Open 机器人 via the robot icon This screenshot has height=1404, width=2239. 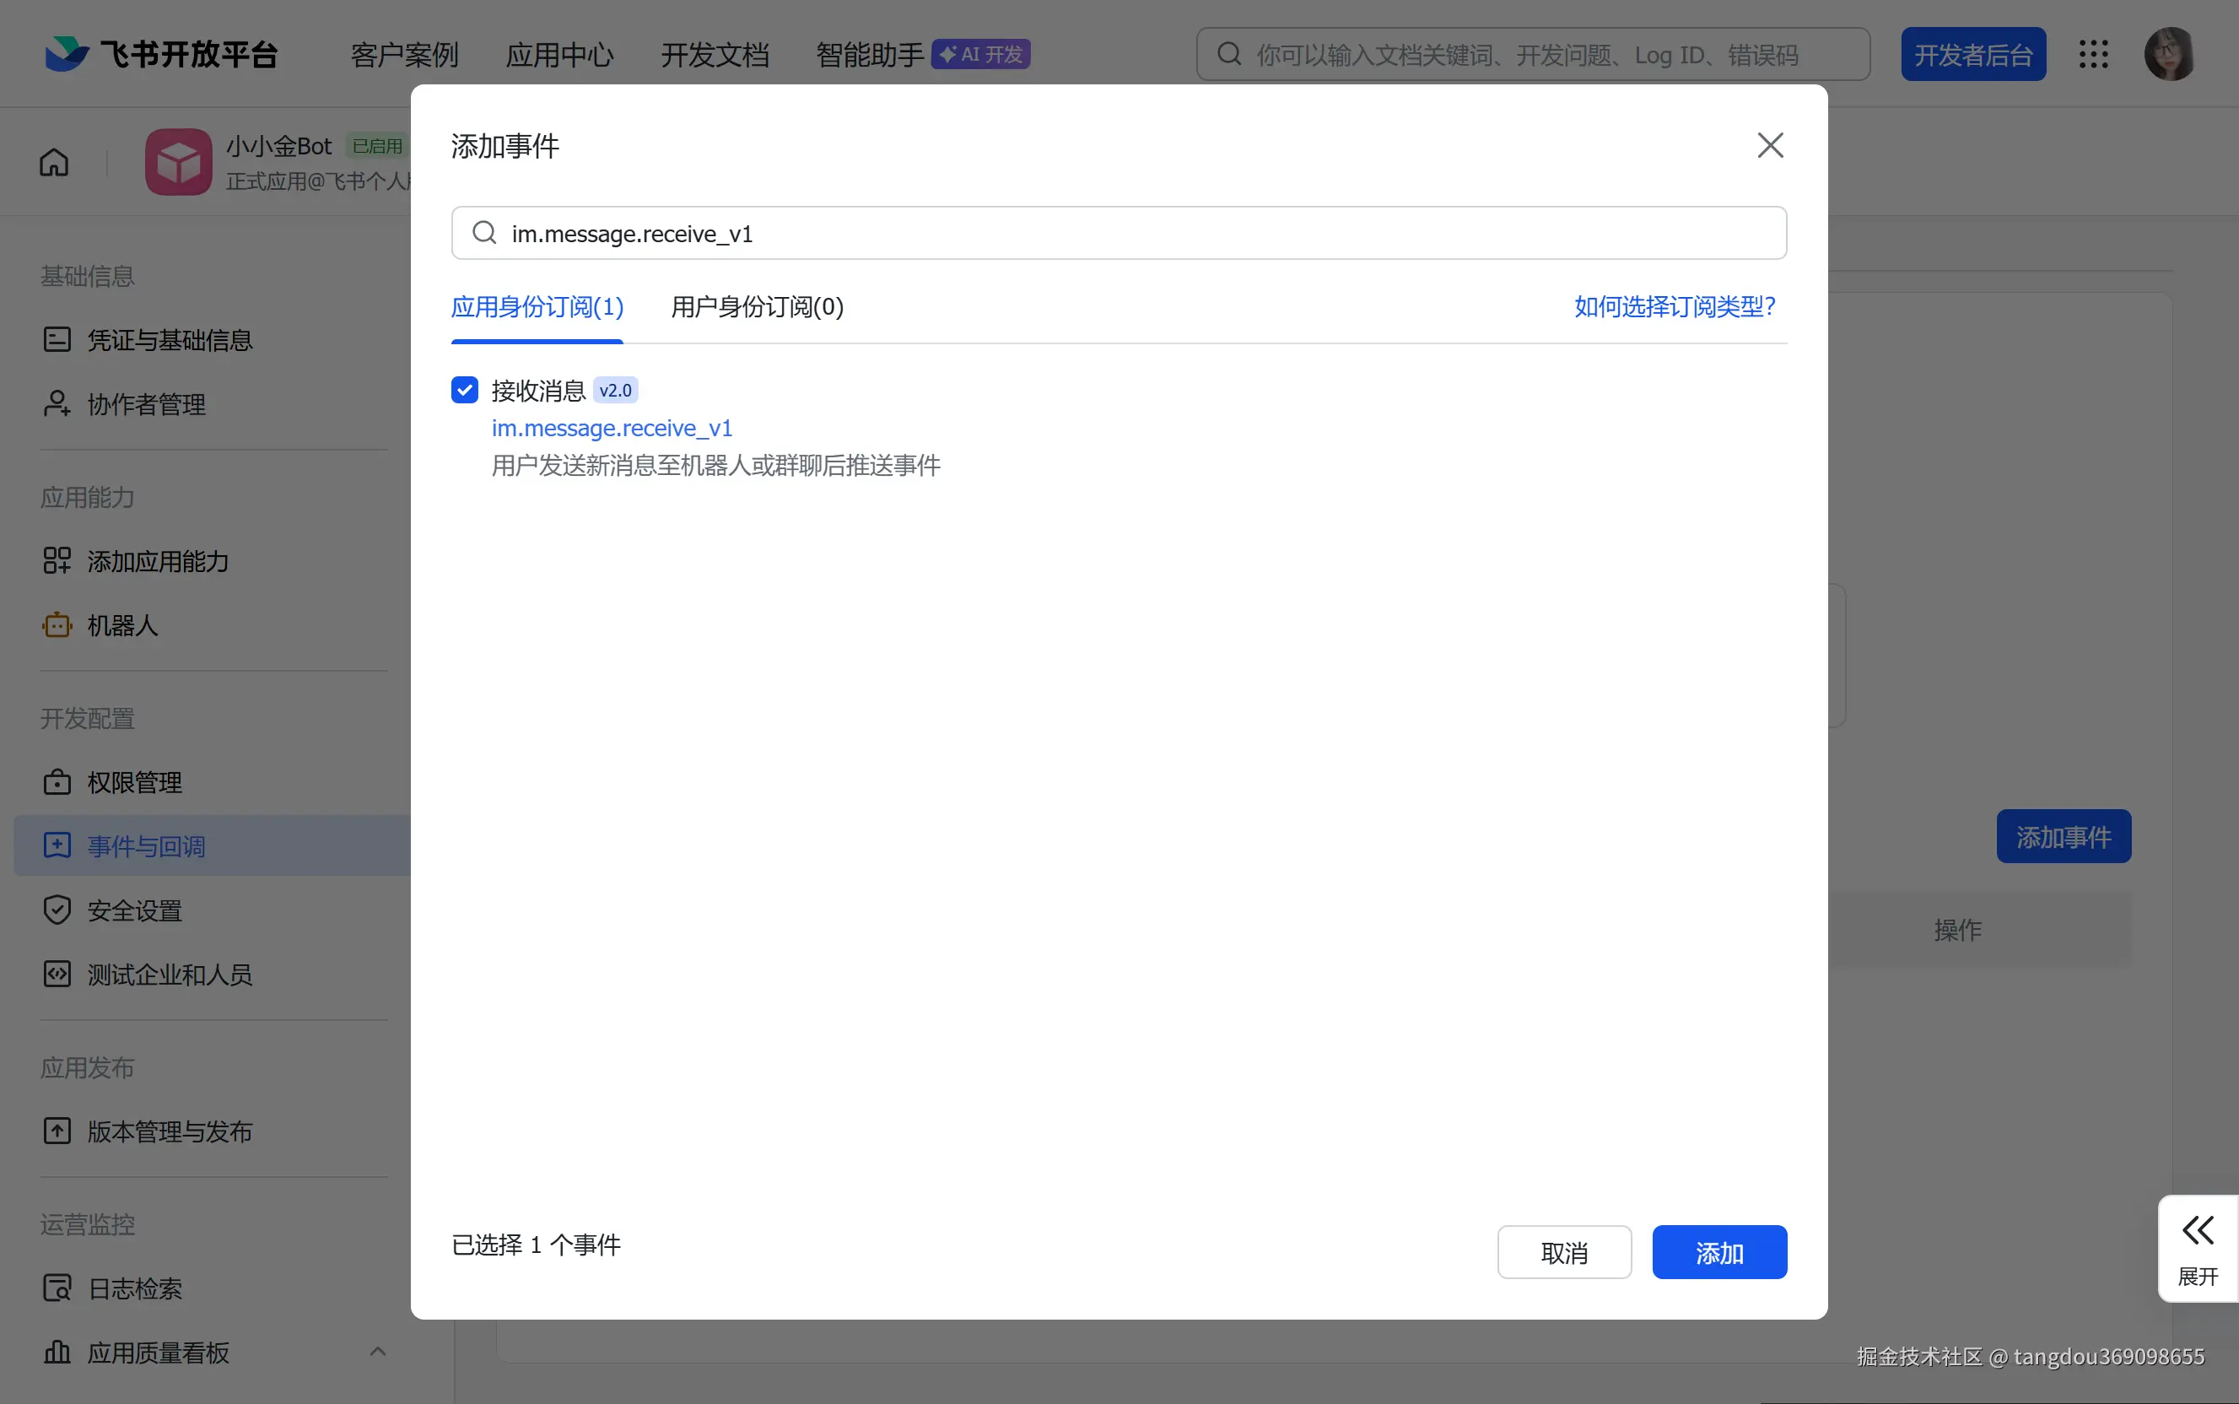click(x=57, y=625)
